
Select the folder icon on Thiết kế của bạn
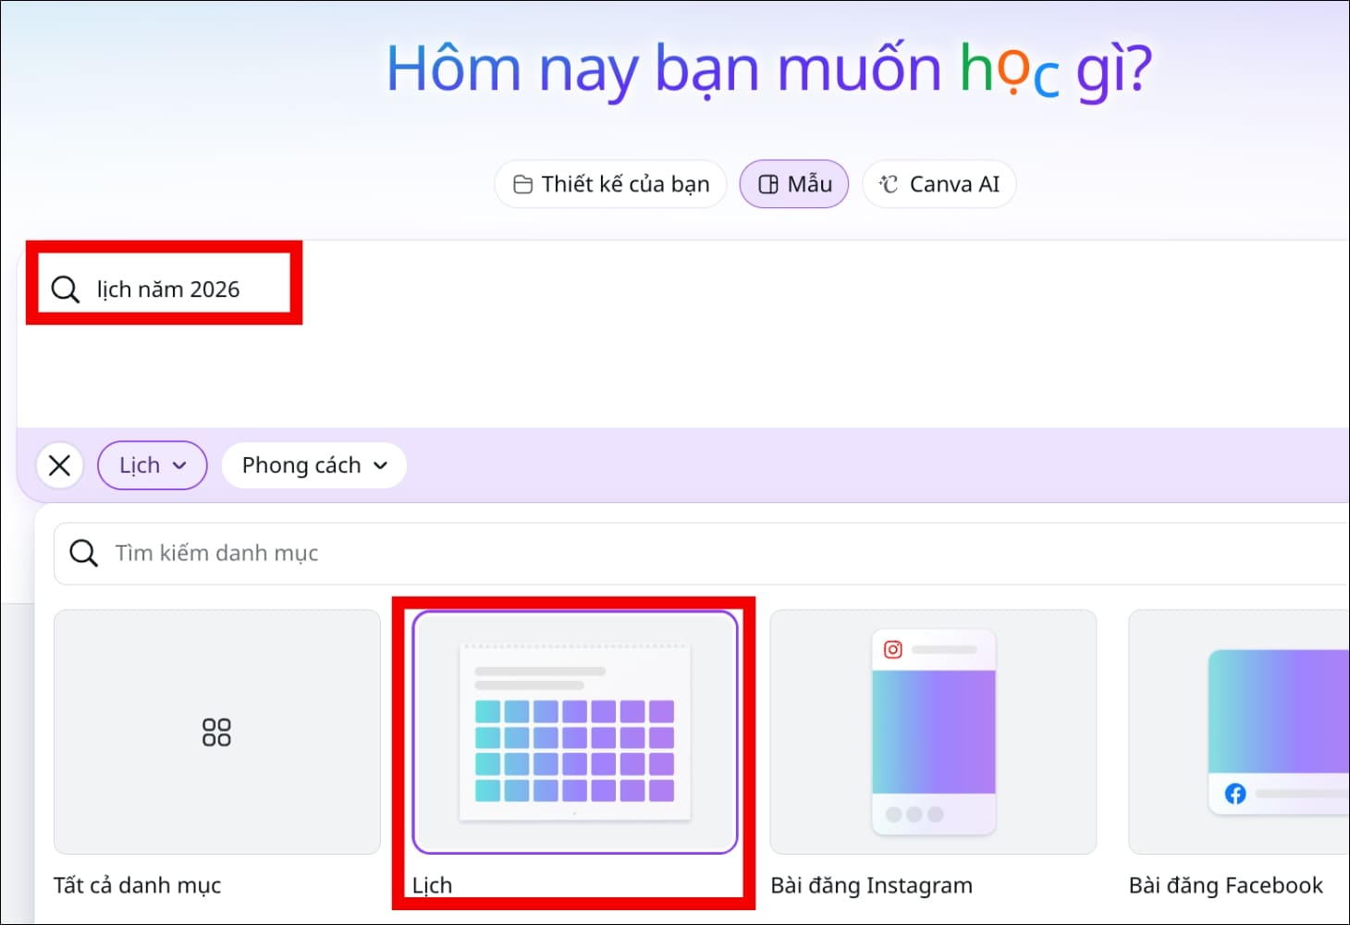pos(523,184)
